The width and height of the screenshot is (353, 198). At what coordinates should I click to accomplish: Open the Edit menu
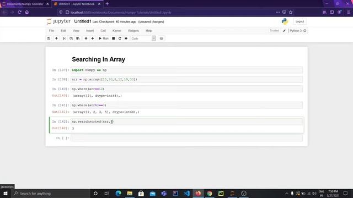[63, 31]
